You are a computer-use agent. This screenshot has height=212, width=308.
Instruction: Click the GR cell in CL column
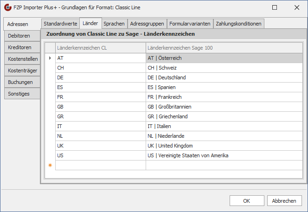click(x=101, y=116)
